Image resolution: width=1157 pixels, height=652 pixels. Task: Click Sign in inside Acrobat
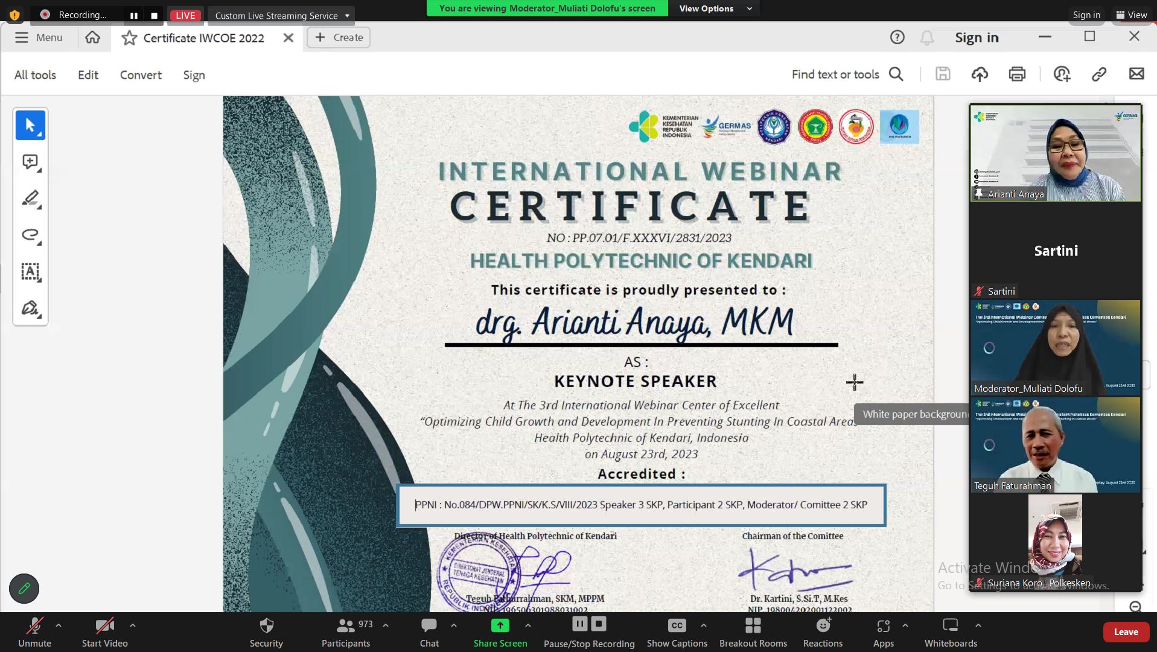click(x=977, y=37)
